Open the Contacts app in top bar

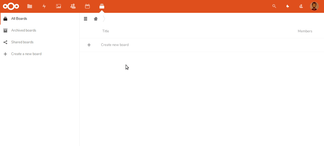tap(73, 6)
